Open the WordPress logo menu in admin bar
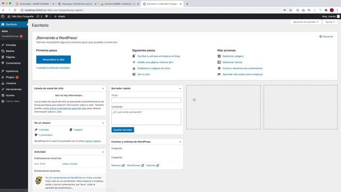This screenshot has width=341, height=192. [x=3, y=17]
